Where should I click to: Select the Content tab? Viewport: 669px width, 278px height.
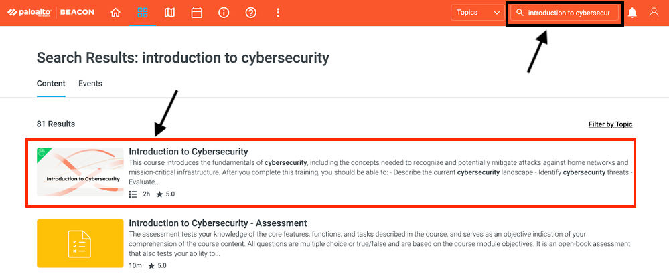pos(51,84)
